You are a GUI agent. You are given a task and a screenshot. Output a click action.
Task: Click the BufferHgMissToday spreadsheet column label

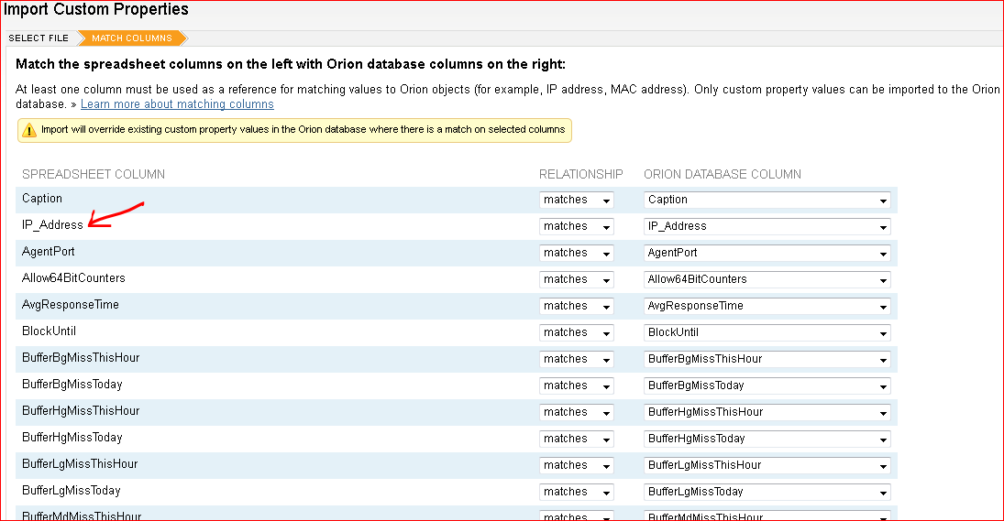[x=72, y=438]
